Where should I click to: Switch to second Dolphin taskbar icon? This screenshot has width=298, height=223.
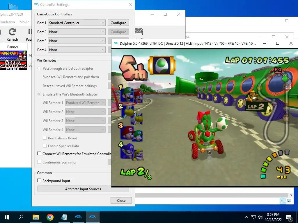[93, 217]
